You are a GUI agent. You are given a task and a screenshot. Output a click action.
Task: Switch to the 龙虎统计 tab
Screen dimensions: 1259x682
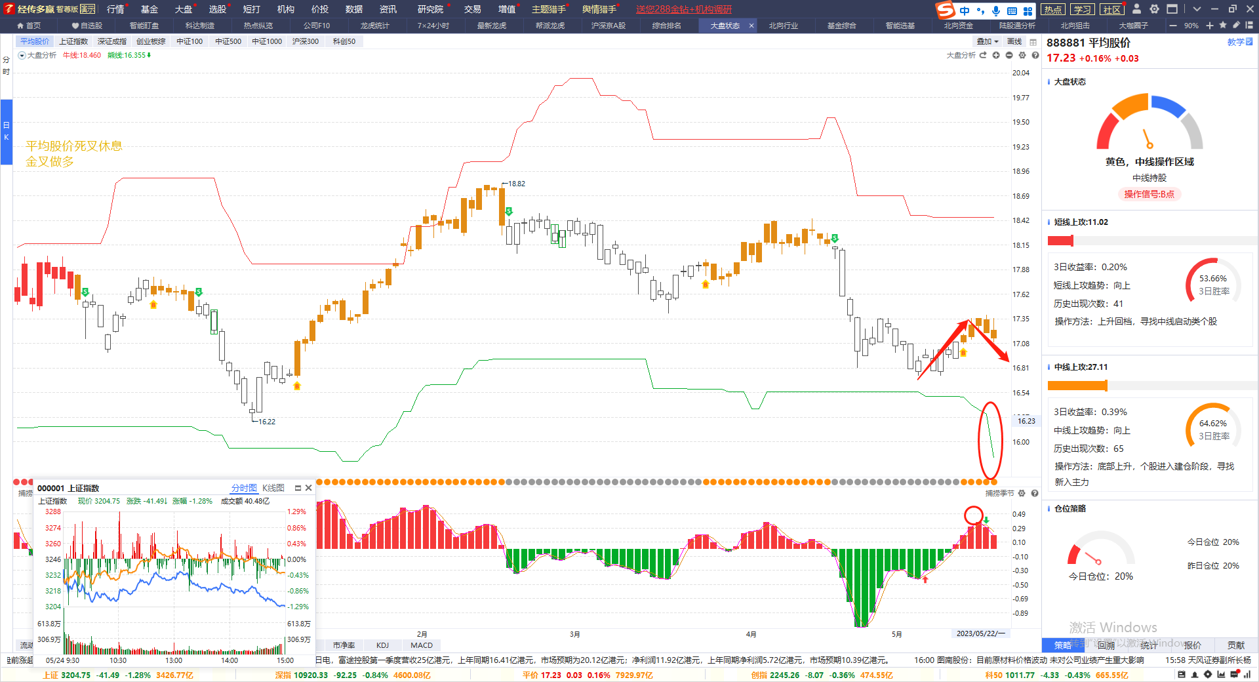click(375, 26)
